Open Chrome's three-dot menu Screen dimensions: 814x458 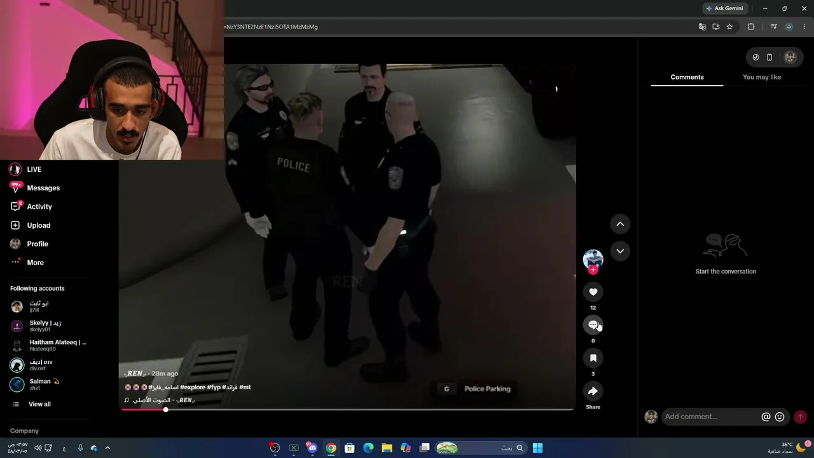804,27
